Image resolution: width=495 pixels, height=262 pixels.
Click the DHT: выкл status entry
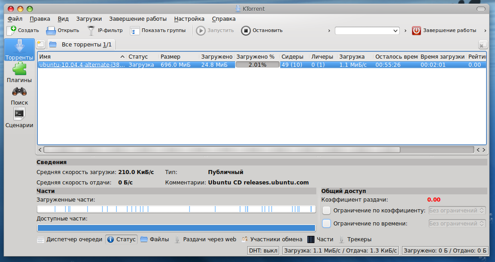click(x=263, y=251)
